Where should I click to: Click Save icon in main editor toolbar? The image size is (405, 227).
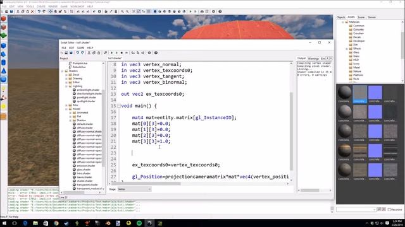pyautogui.click(x=11, y=11)
